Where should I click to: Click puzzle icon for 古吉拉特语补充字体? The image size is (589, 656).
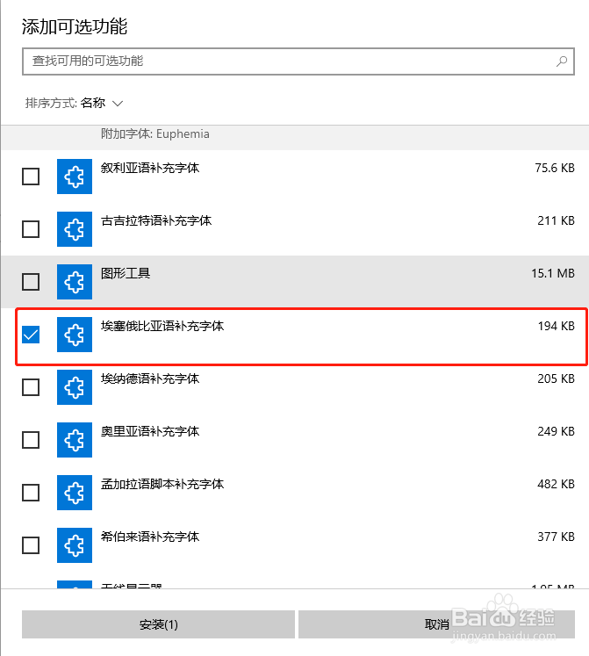75,229
